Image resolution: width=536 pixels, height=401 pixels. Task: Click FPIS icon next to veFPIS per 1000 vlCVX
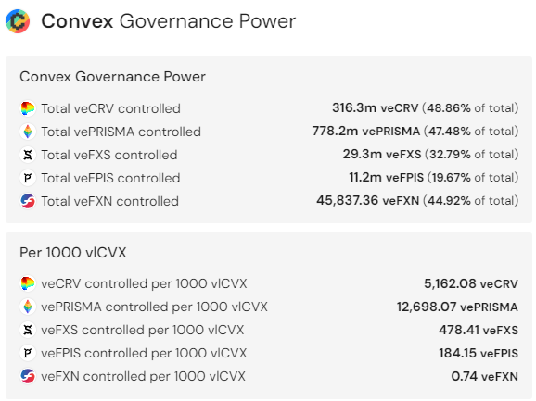(28, 353)
